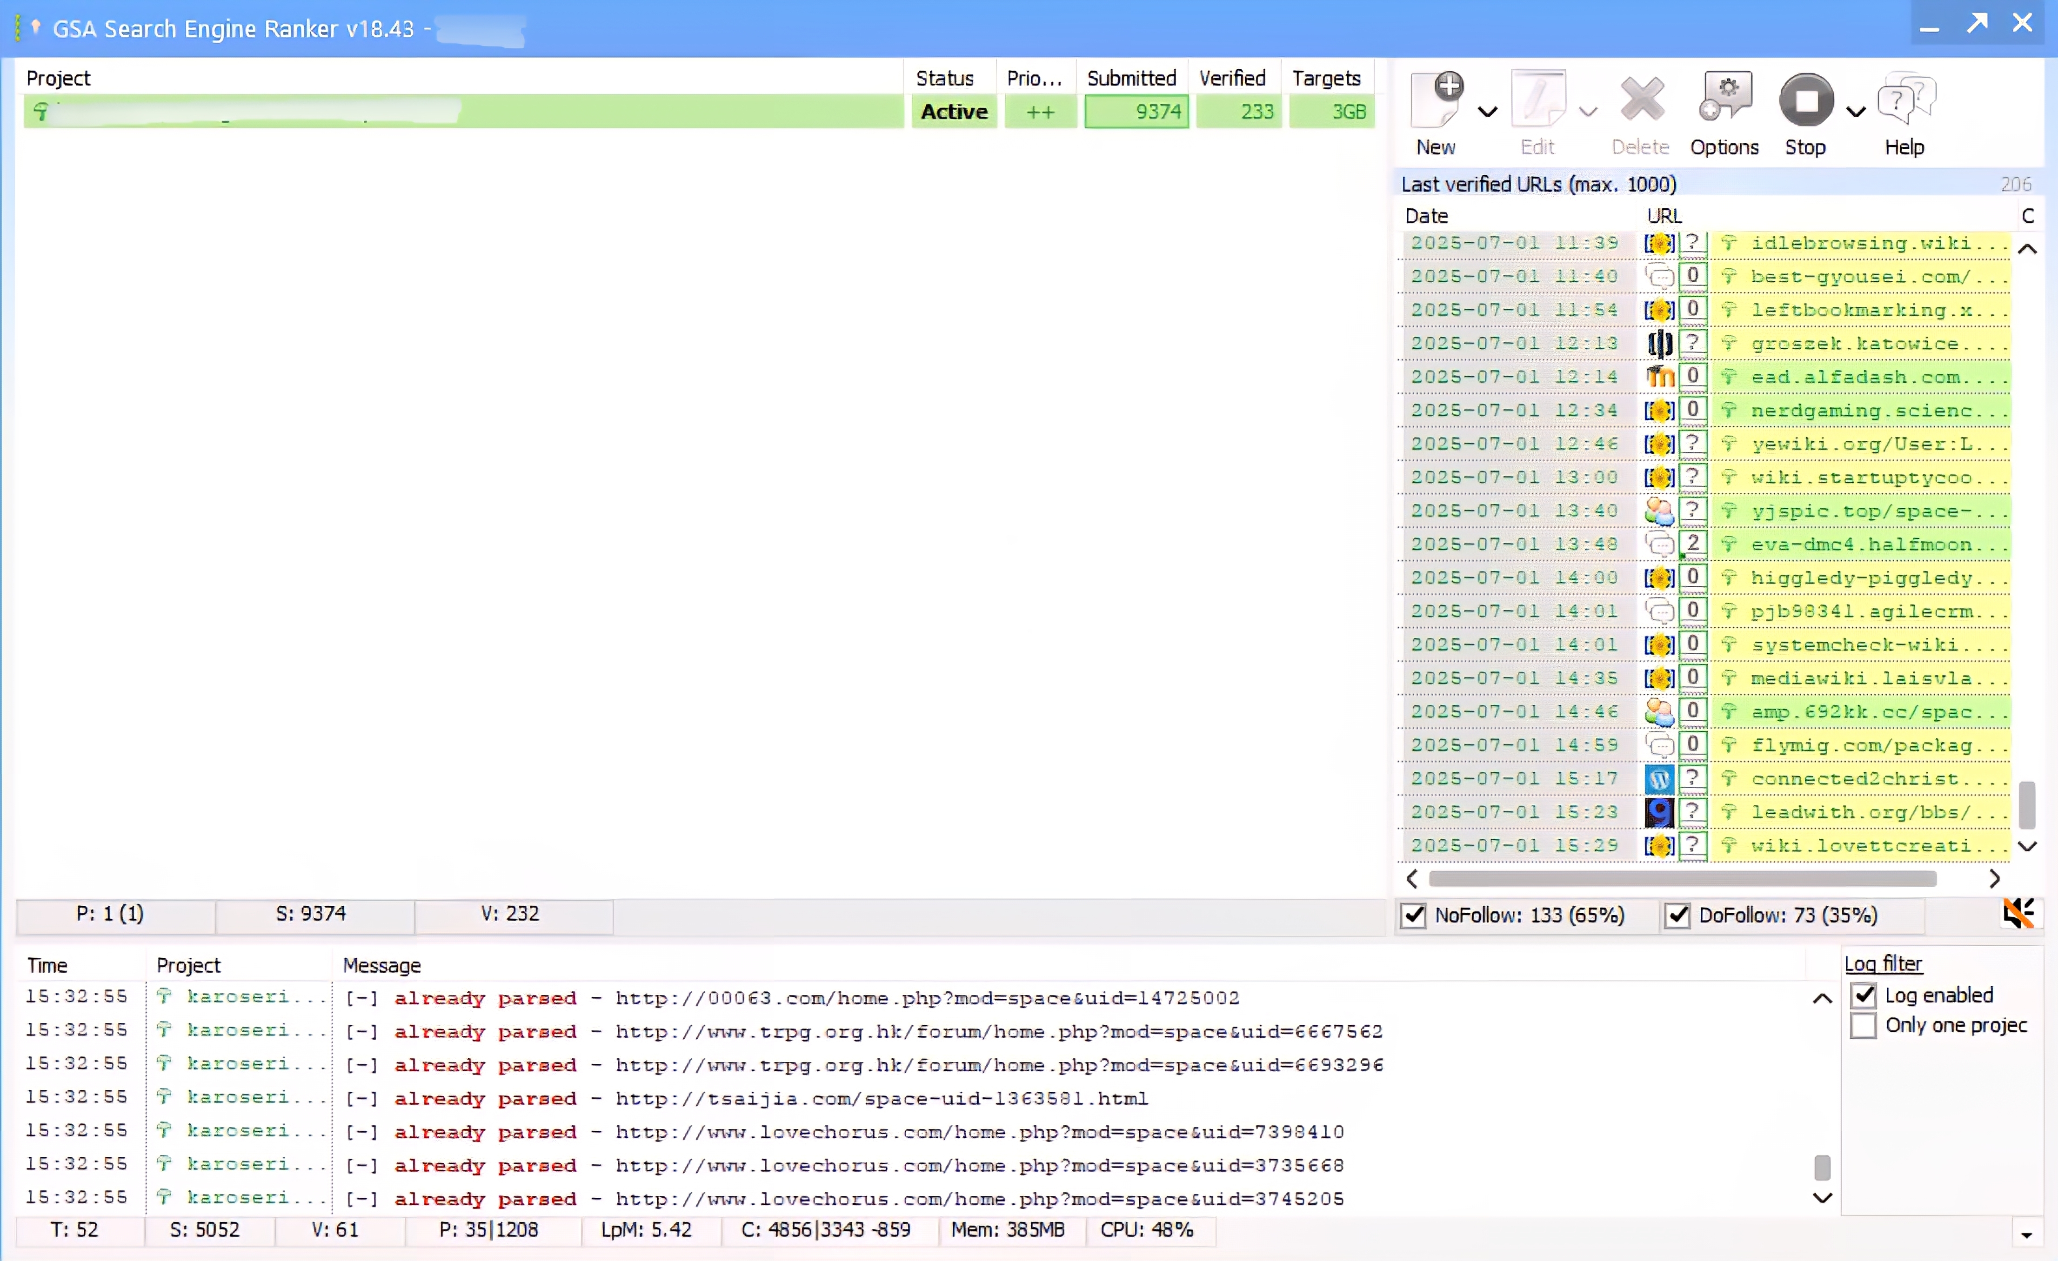
Task: Click the log scrollbar down arrow
Action: click(x=1823, y=1198)
